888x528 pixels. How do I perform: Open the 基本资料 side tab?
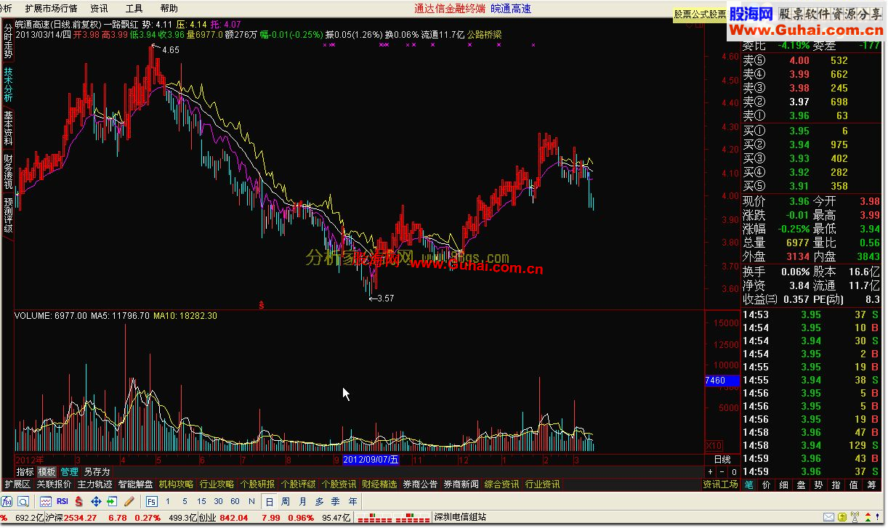pos(8,128)
